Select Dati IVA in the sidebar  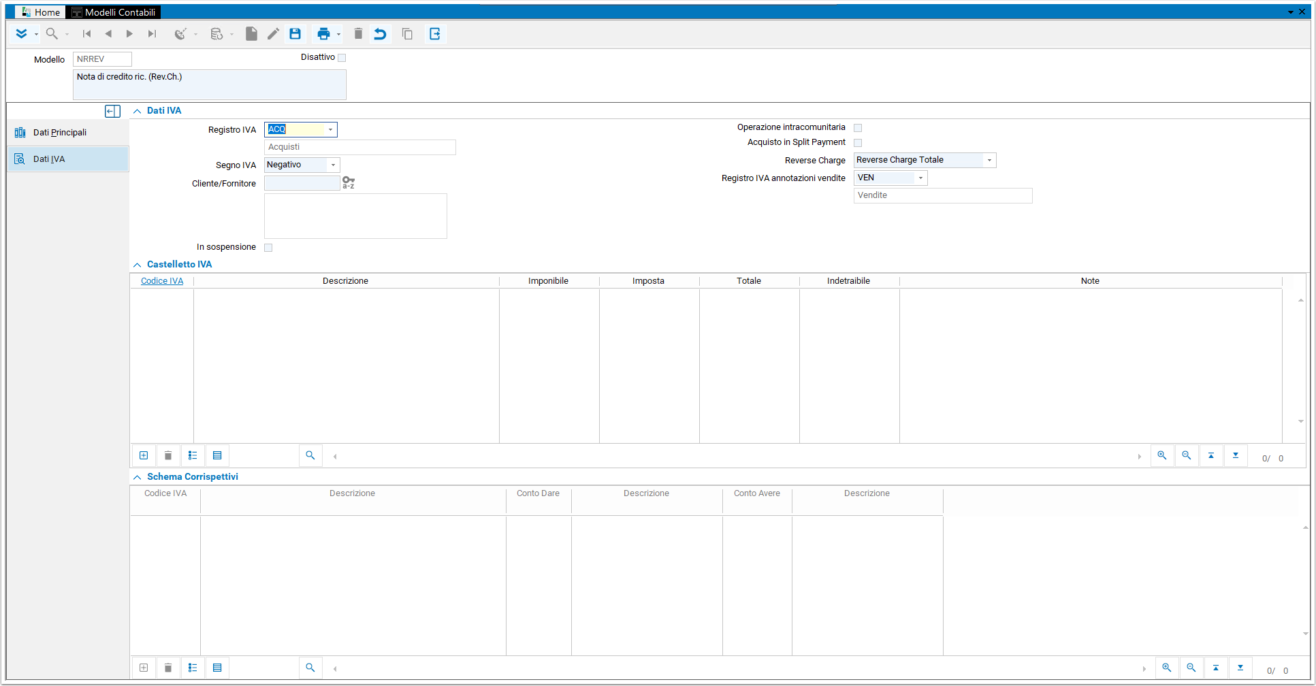tap(68, 159)
